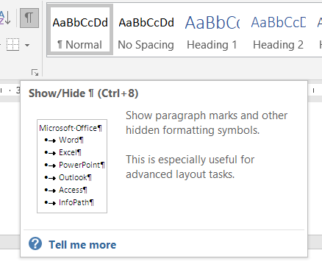Click the AaBbCcDd preview of No Spacing
The height and width of the screenshot is (267, 322).
tap(146, 23)
